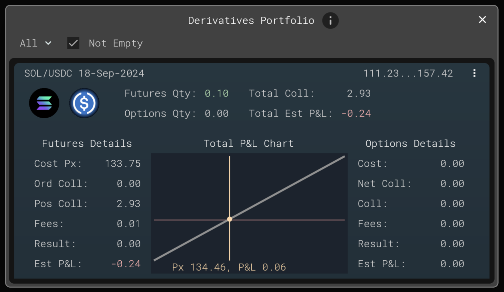
Task: Select the Solana token icon
Action: 44,103
